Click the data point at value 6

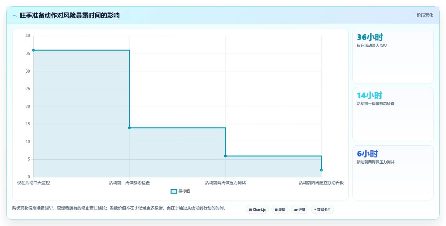[x=226, y=156]
